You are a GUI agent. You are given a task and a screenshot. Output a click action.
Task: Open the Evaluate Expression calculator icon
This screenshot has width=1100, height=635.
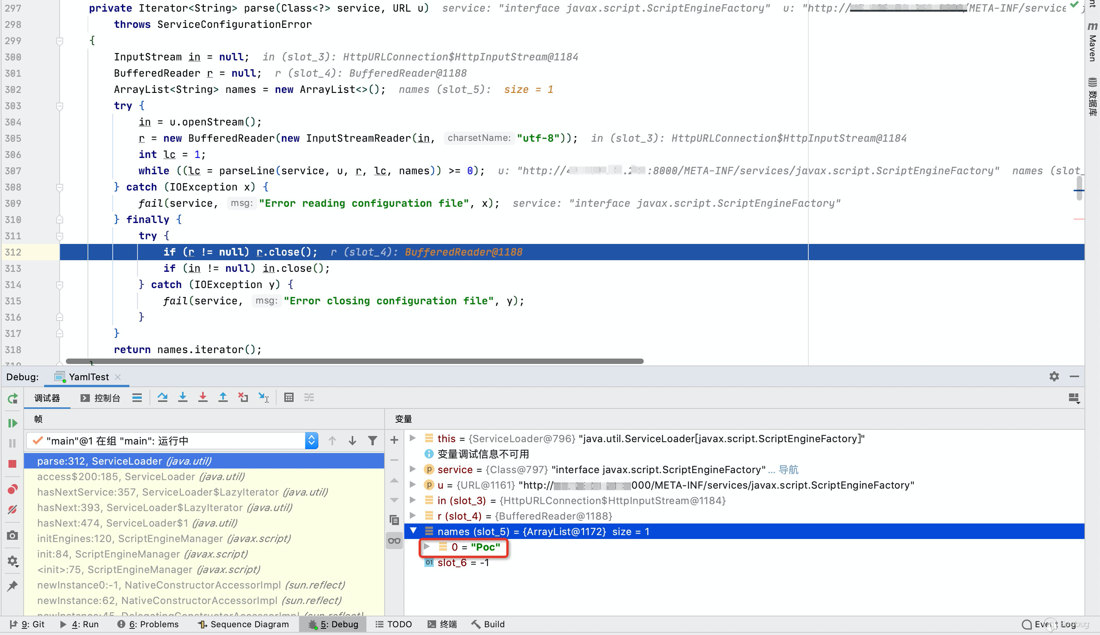[289, 397]
